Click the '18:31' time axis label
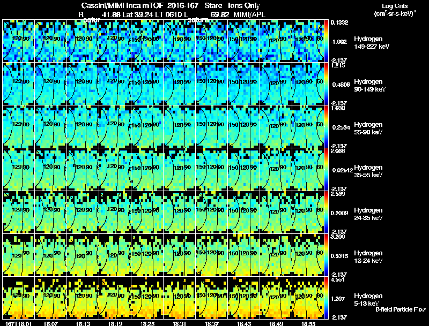 tap(179, 324)
